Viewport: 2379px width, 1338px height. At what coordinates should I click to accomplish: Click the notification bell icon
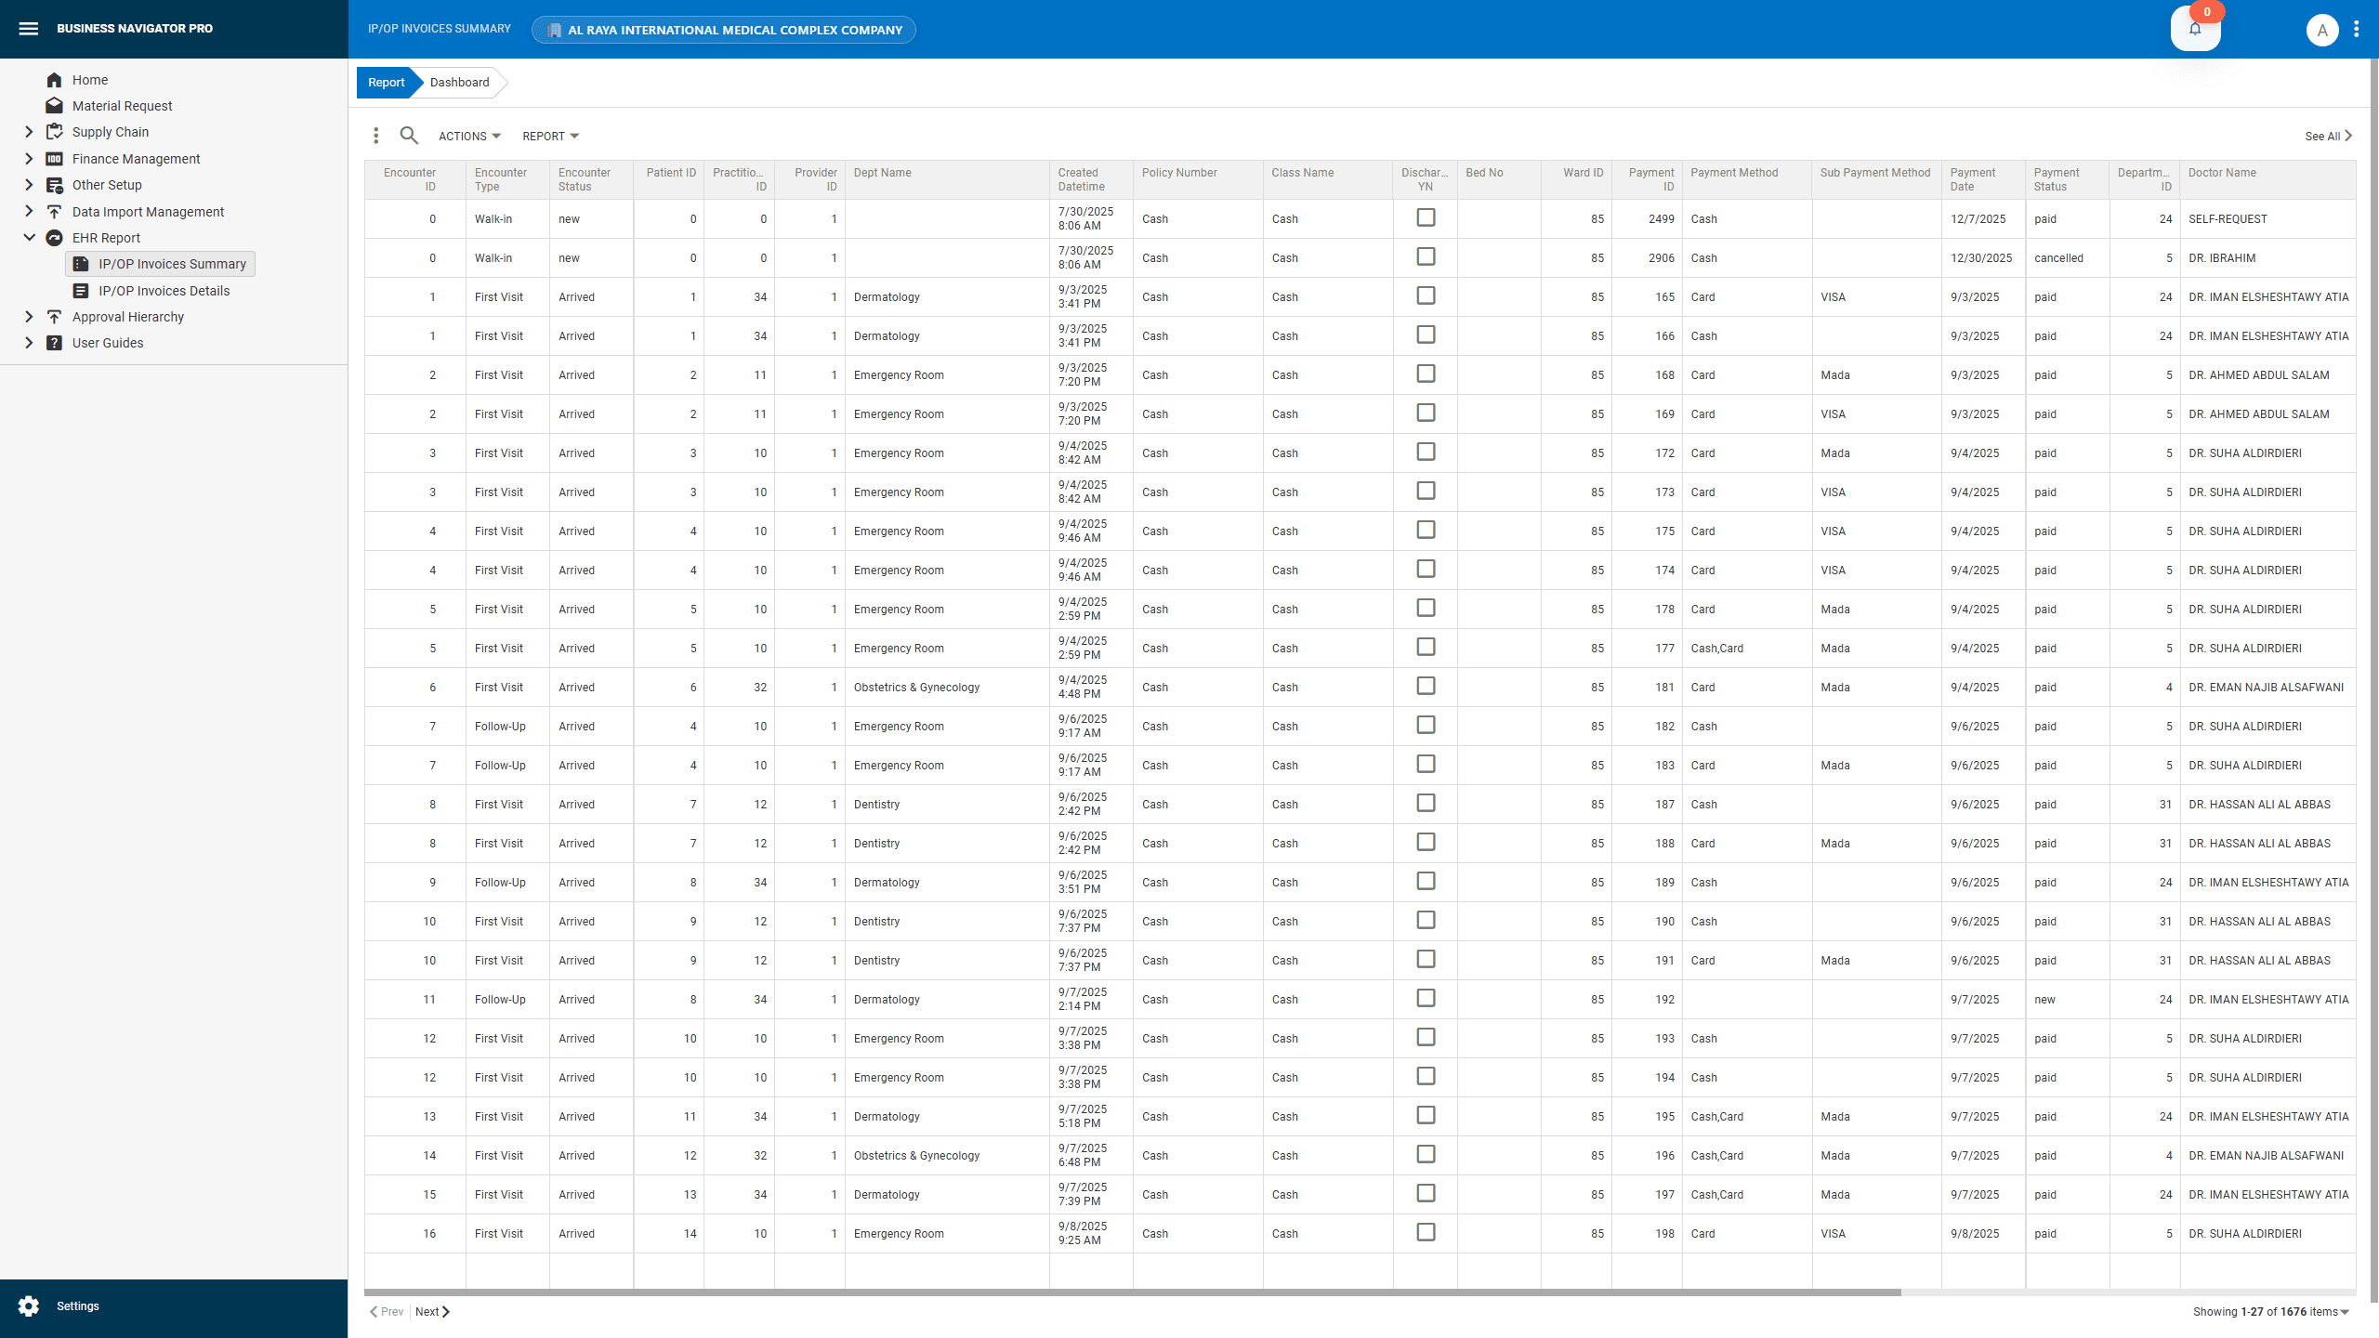(x=2195, y=29)
